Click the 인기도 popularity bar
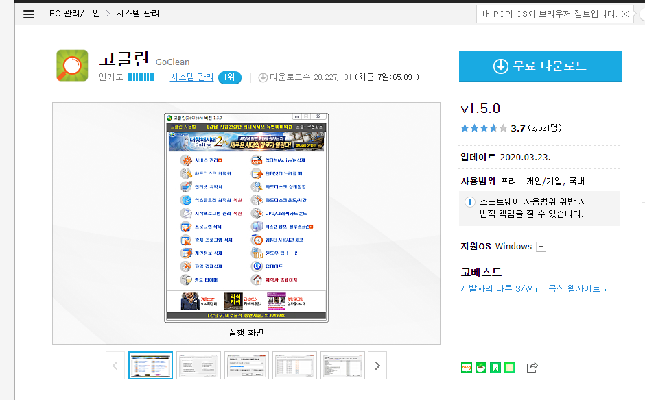The image size is (645, 400). coord(141,77)
